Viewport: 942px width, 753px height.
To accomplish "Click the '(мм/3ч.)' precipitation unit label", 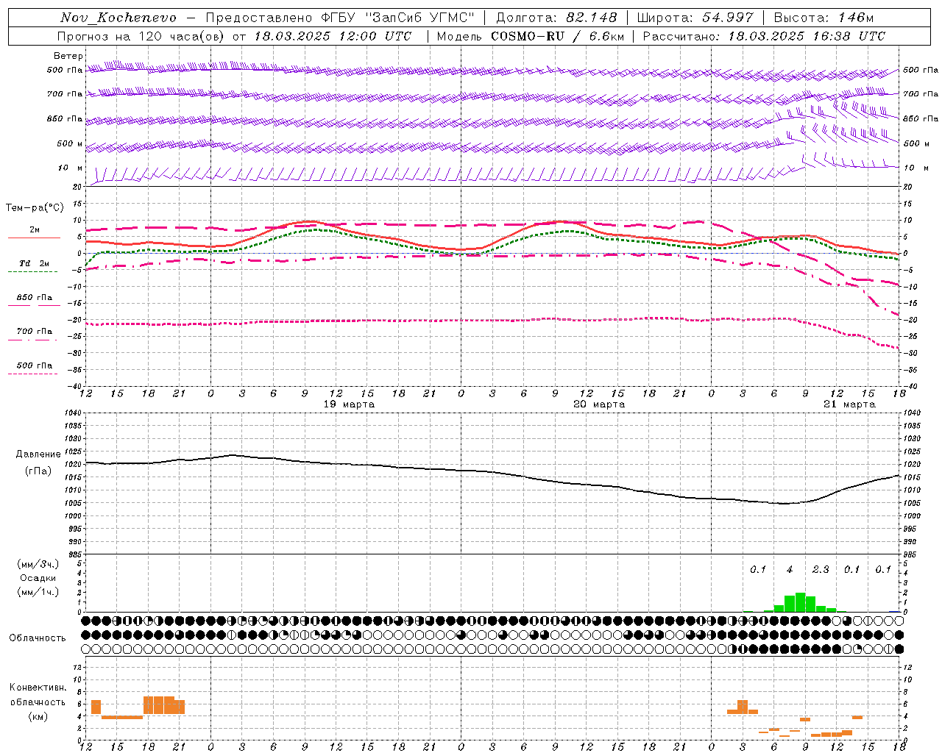I will (38, 564).
